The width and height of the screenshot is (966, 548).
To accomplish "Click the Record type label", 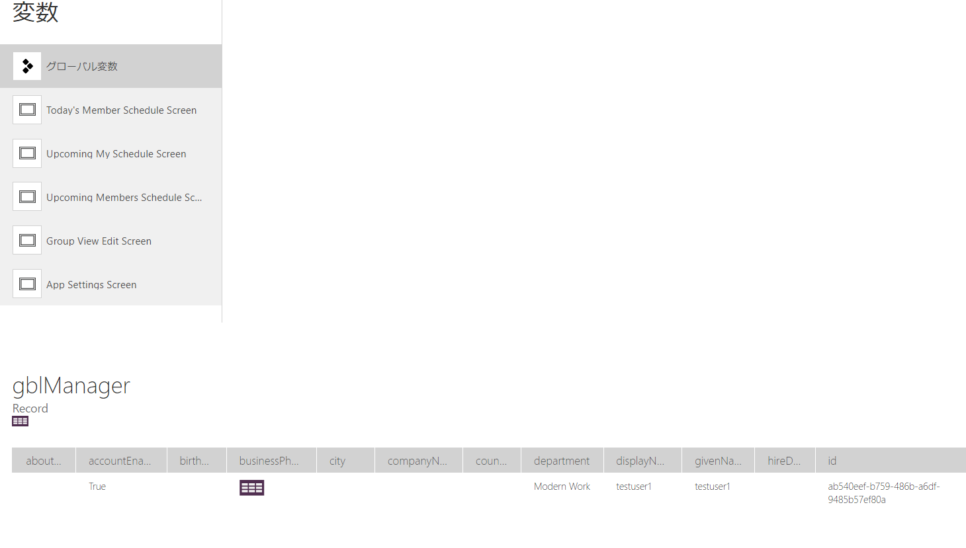I will coord(30,409).
